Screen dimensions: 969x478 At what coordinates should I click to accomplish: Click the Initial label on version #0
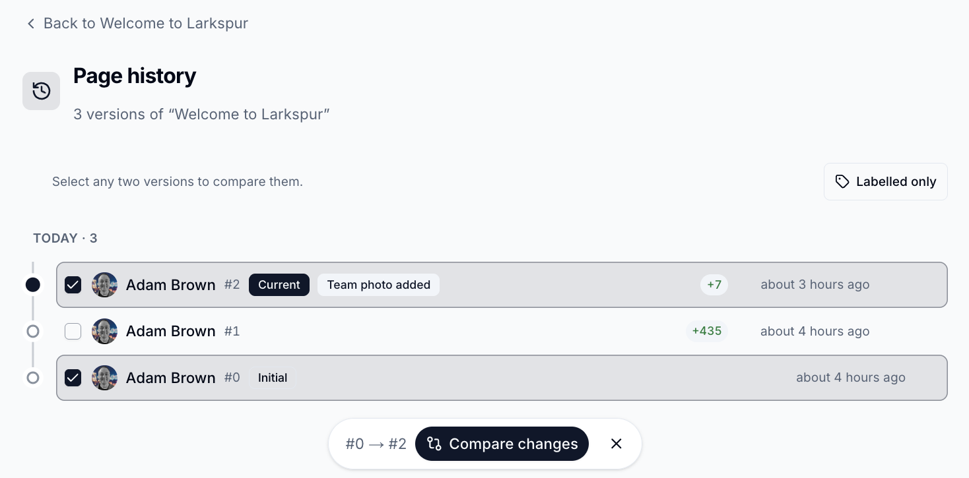pos(273,378)
